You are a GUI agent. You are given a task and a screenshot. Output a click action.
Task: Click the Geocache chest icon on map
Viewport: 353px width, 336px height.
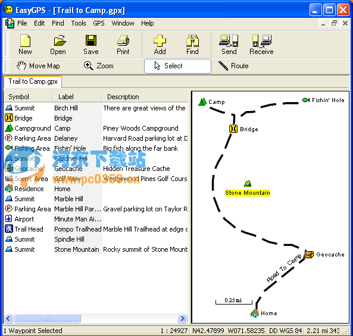pos(310,254)
